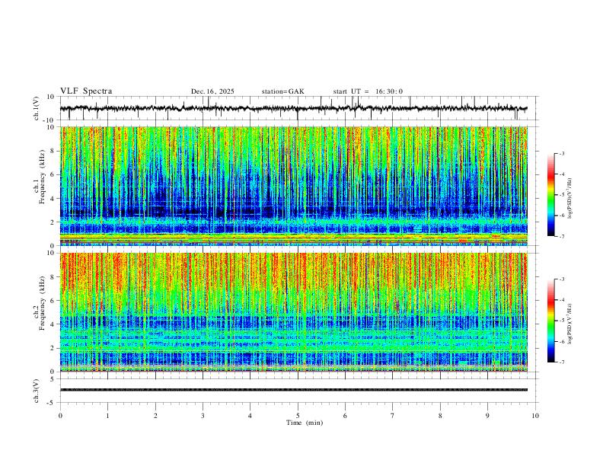Click the date text "Dec. 16, 2025"
The width and height of the screenshot is (603, 466).
tap(212, 91)
